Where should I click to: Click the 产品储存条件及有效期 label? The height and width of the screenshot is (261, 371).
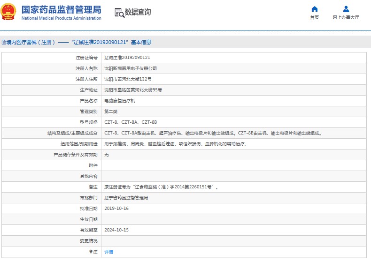pos(76,155)
